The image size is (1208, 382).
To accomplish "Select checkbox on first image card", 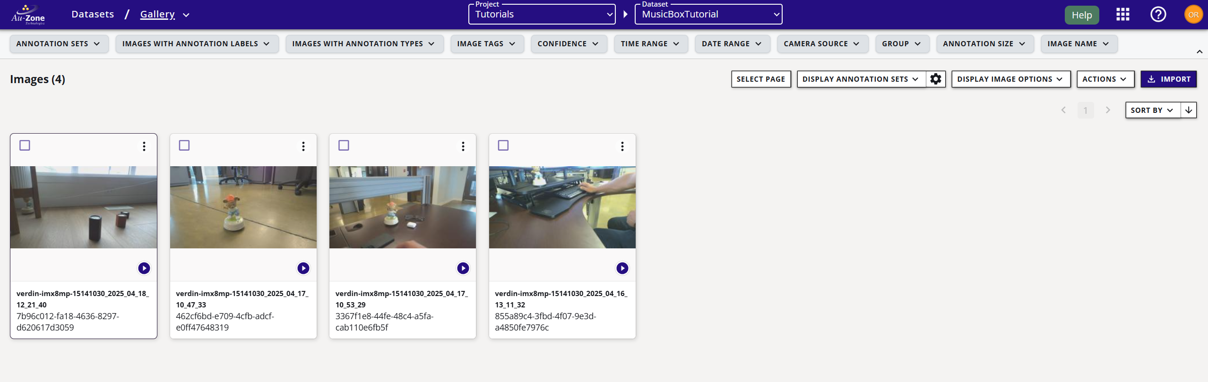I will [x=25, y=145].
